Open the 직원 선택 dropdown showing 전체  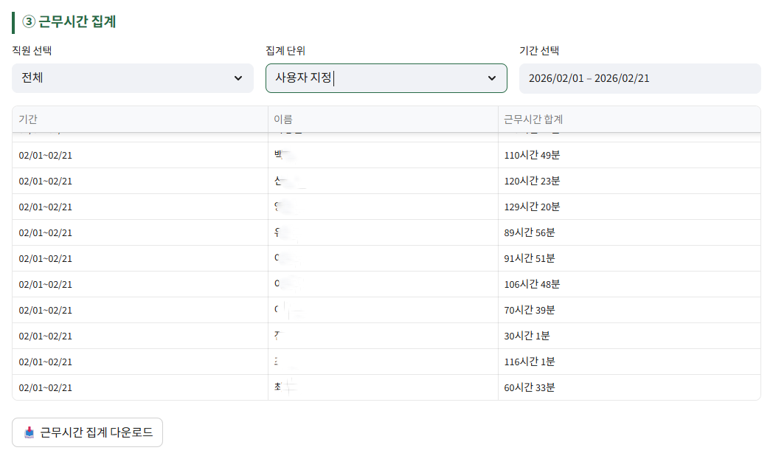[x=132, y=77]
